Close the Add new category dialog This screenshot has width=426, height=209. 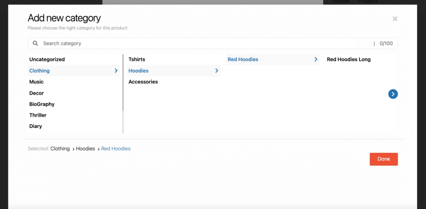395,19
